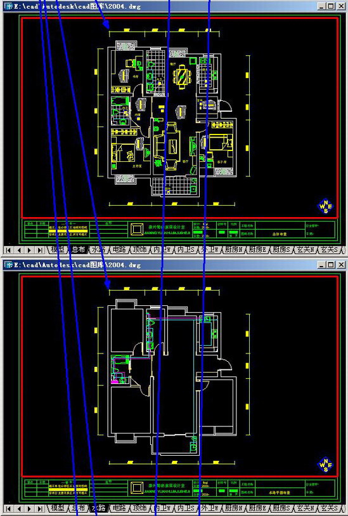Jump to last layout tab in upper window
The height and width of the screenshot is (516, 348).
(40, 250)
